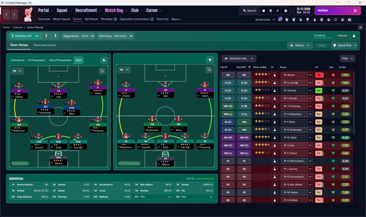The height and width of the screenshot is (217, 366).
Task: Switch to tactic slot 3
Action: point(55,36)
